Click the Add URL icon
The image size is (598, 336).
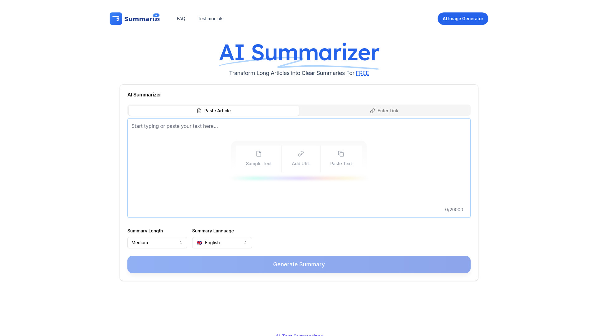[x=301, y=153]
